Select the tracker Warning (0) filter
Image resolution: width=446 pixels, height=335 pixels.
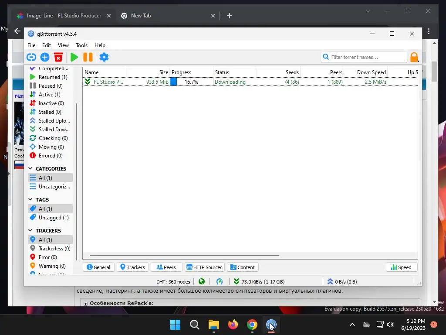click(x=51, y=266)
